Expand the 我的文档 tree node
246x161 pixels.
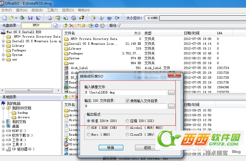point(3,122)
